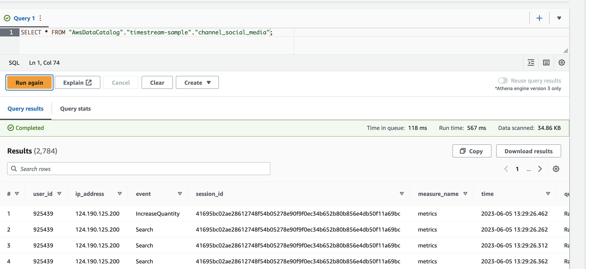This screenshot has width=594, height=269.
Task: Open editor preferences gear icon
Action: tap(562, 63)
